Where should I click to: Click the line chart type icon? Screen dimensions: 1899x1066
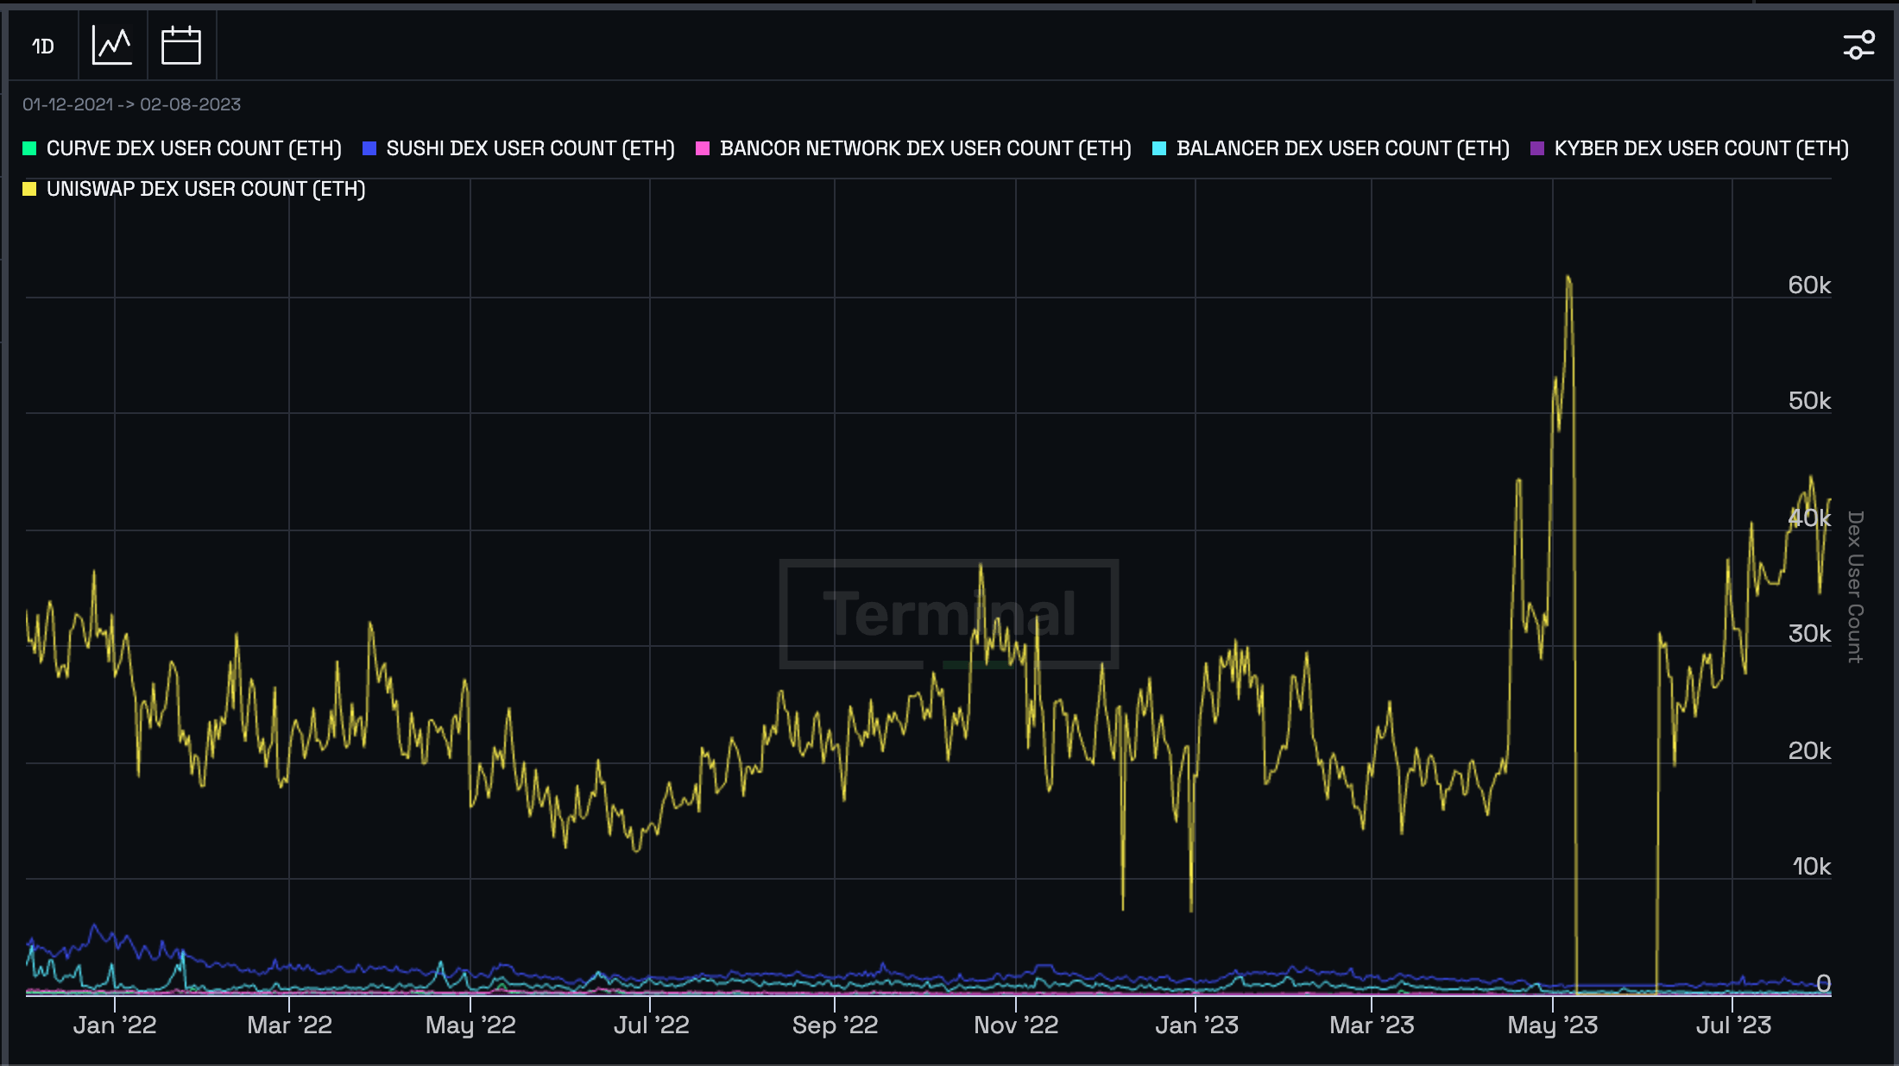click(112, 46)
